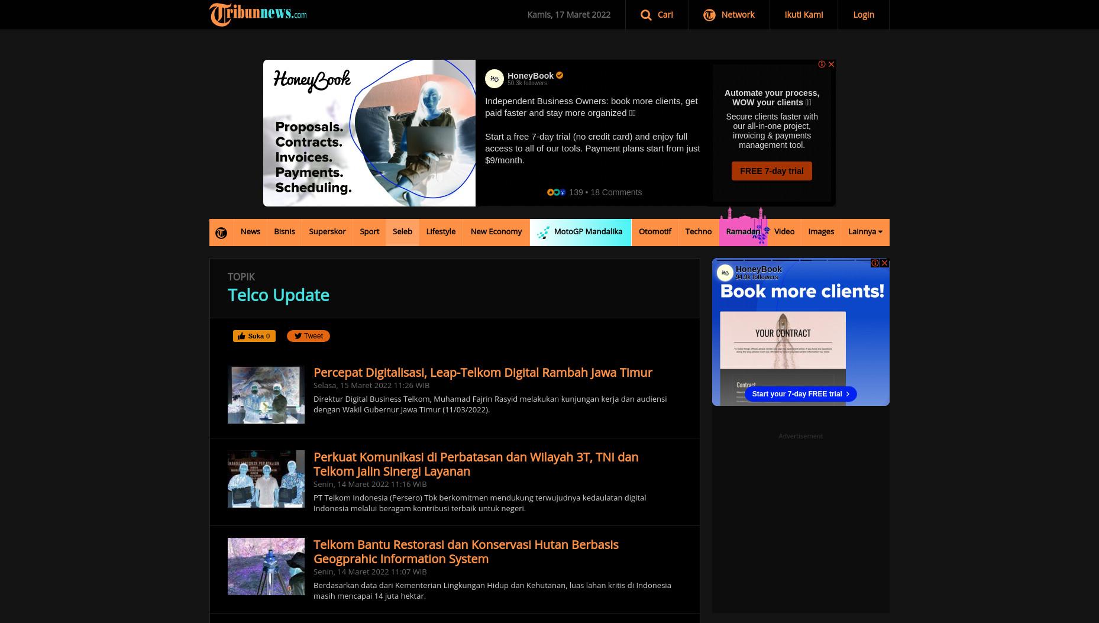Viewport: 1099px width, 623px height.
Task: Open the Sport menu tab
Action: [369, 231]
